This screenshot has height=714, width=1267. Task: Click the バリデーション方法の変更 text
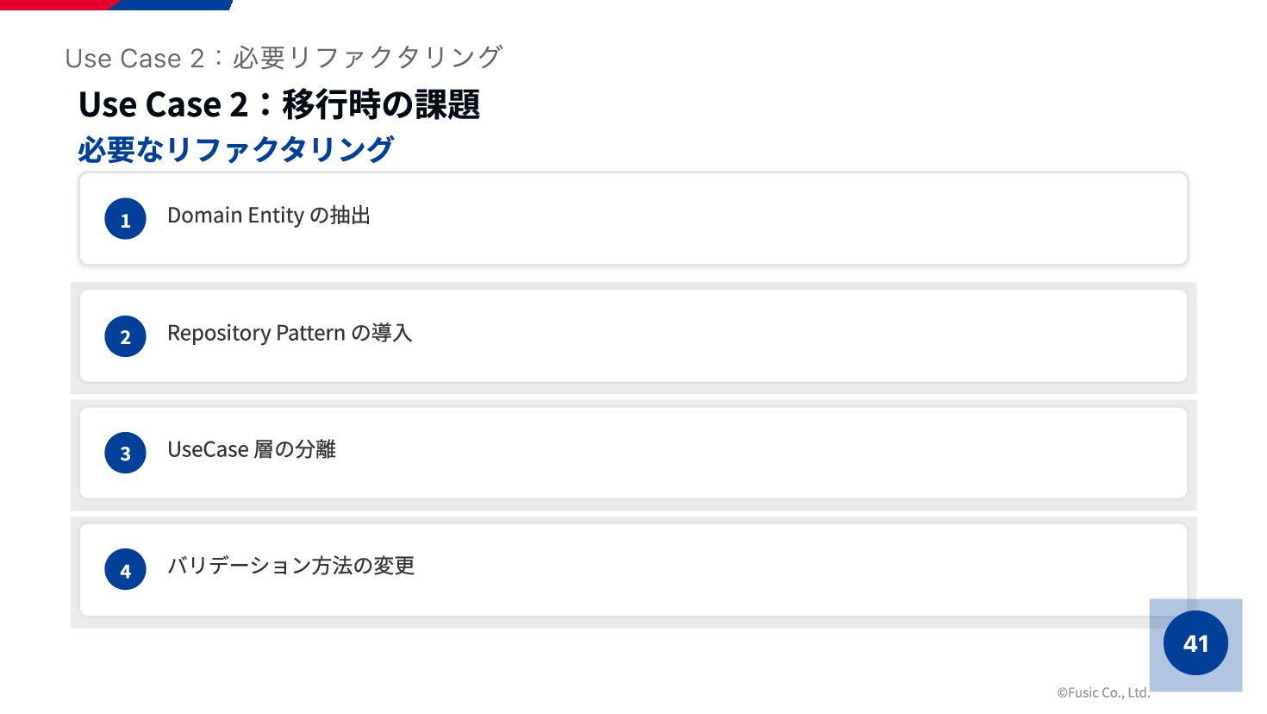[x=291, y=566]
